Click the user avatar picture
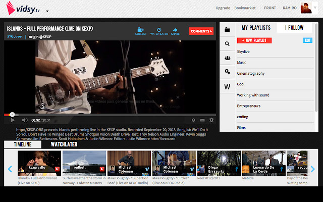Viewport: 323px width, 202px height. coord(306,8)
